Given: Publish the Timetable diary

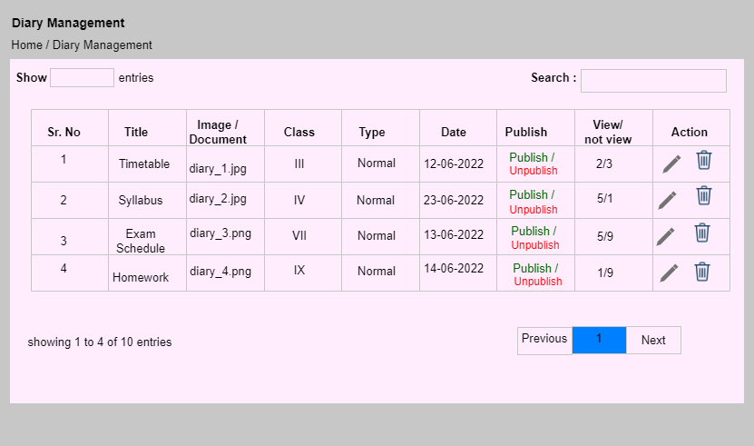Looking at the screenshot, I should [528, 157].
